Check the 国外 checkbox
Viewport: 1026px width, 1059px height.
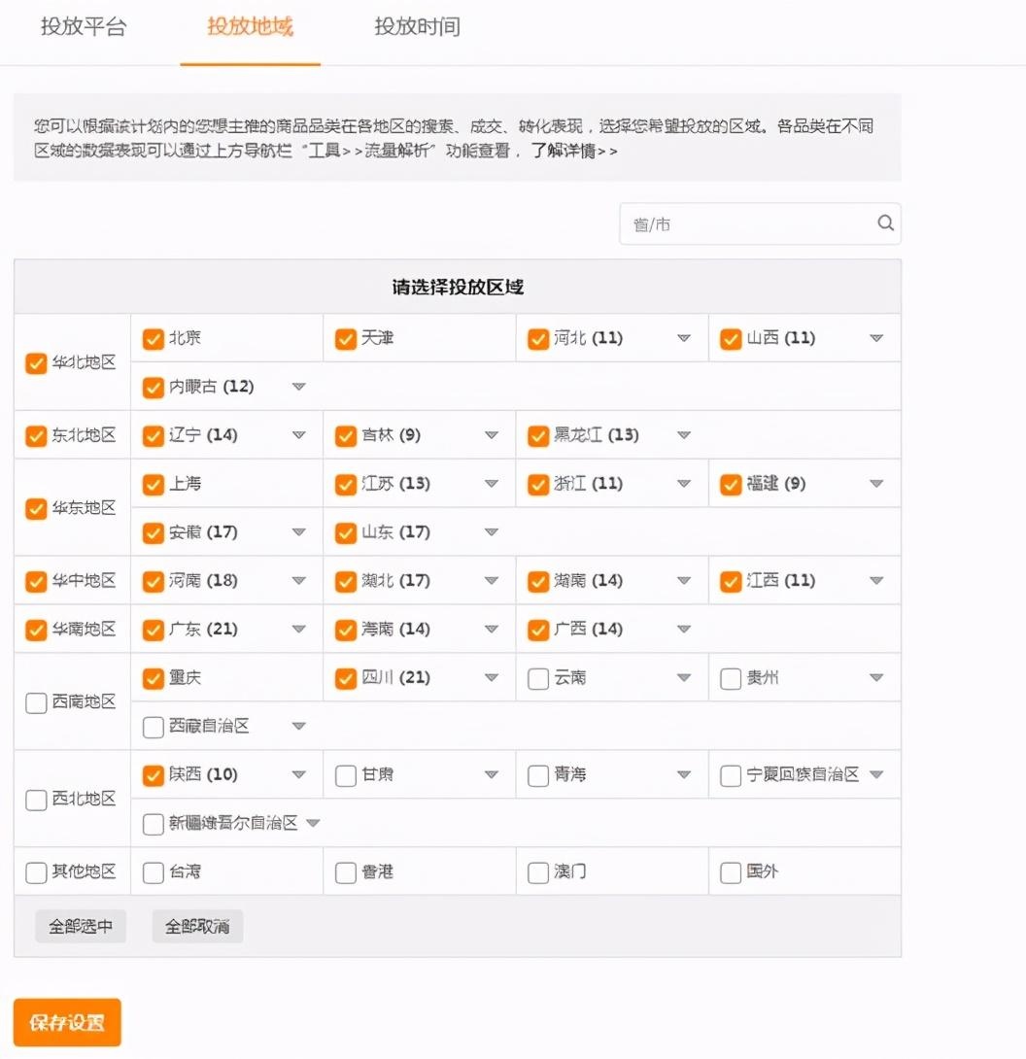[x=731, y=872]
